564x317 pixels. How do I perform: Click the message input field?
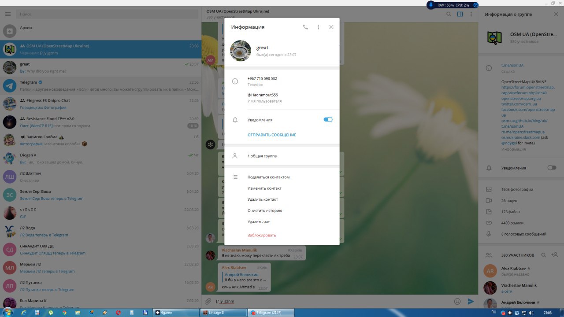pyautogui.click(x=333, y=302)
